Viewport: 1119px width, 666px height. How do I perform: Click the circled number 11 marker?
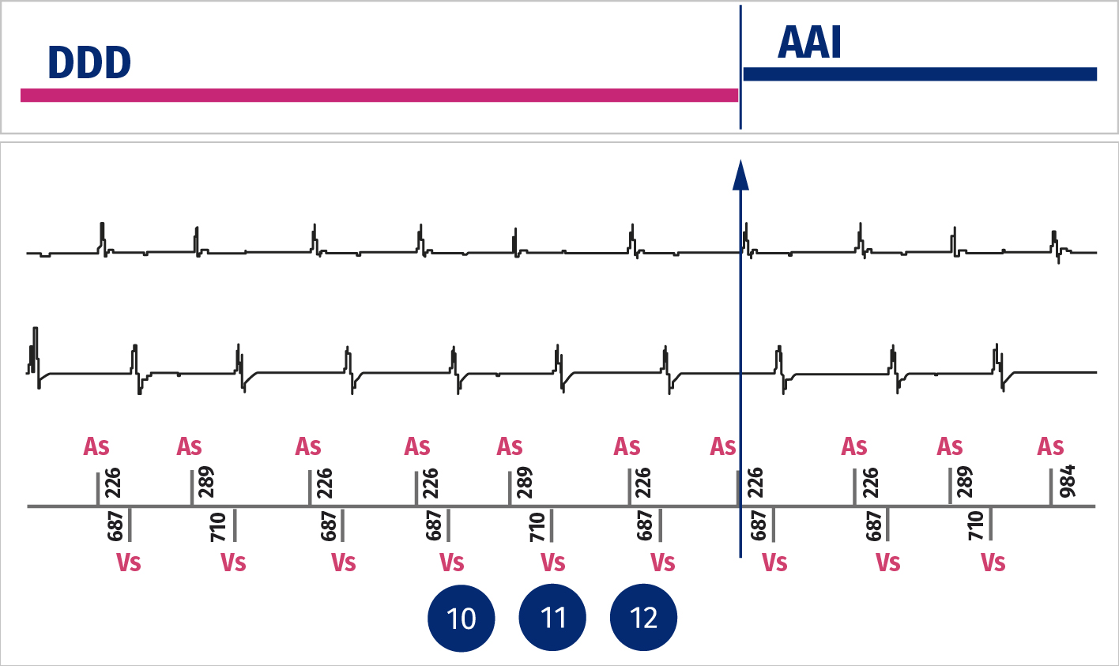tap(553, 618)
